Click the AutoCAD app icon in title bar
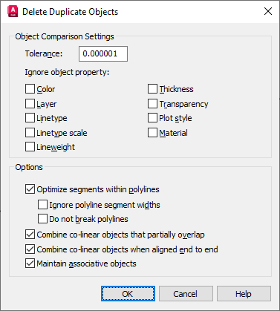This screenshot has width=280, height=311. (13, 12)
